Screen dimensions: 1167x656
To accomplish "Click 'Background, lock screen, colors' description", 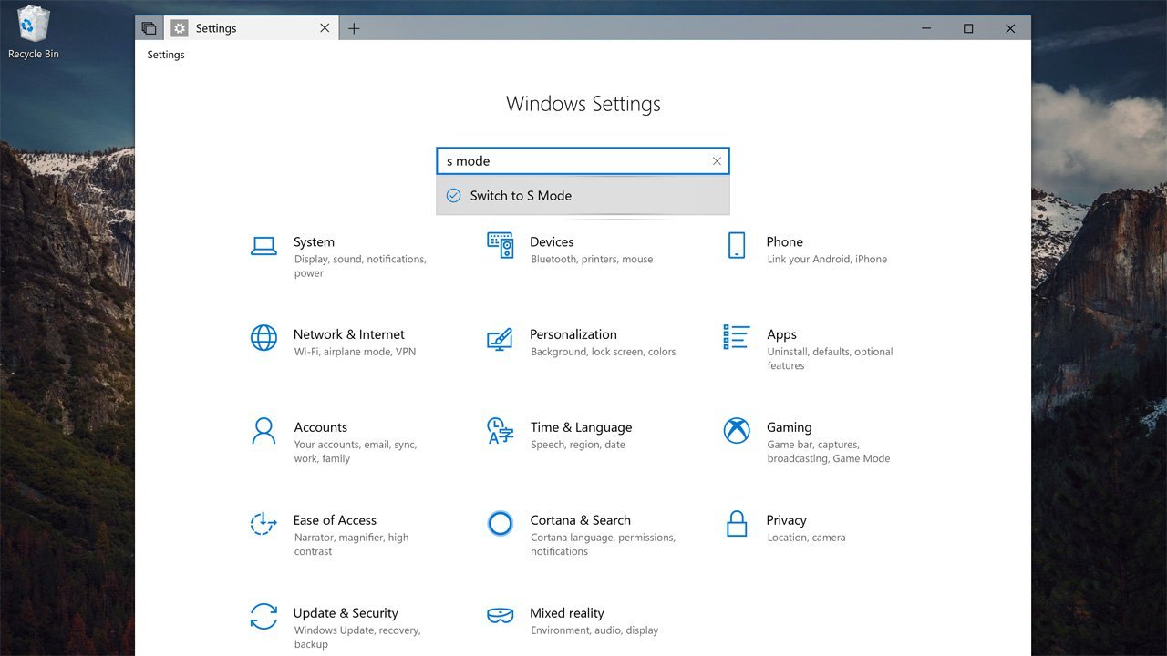I will click(x=604, y=352).
